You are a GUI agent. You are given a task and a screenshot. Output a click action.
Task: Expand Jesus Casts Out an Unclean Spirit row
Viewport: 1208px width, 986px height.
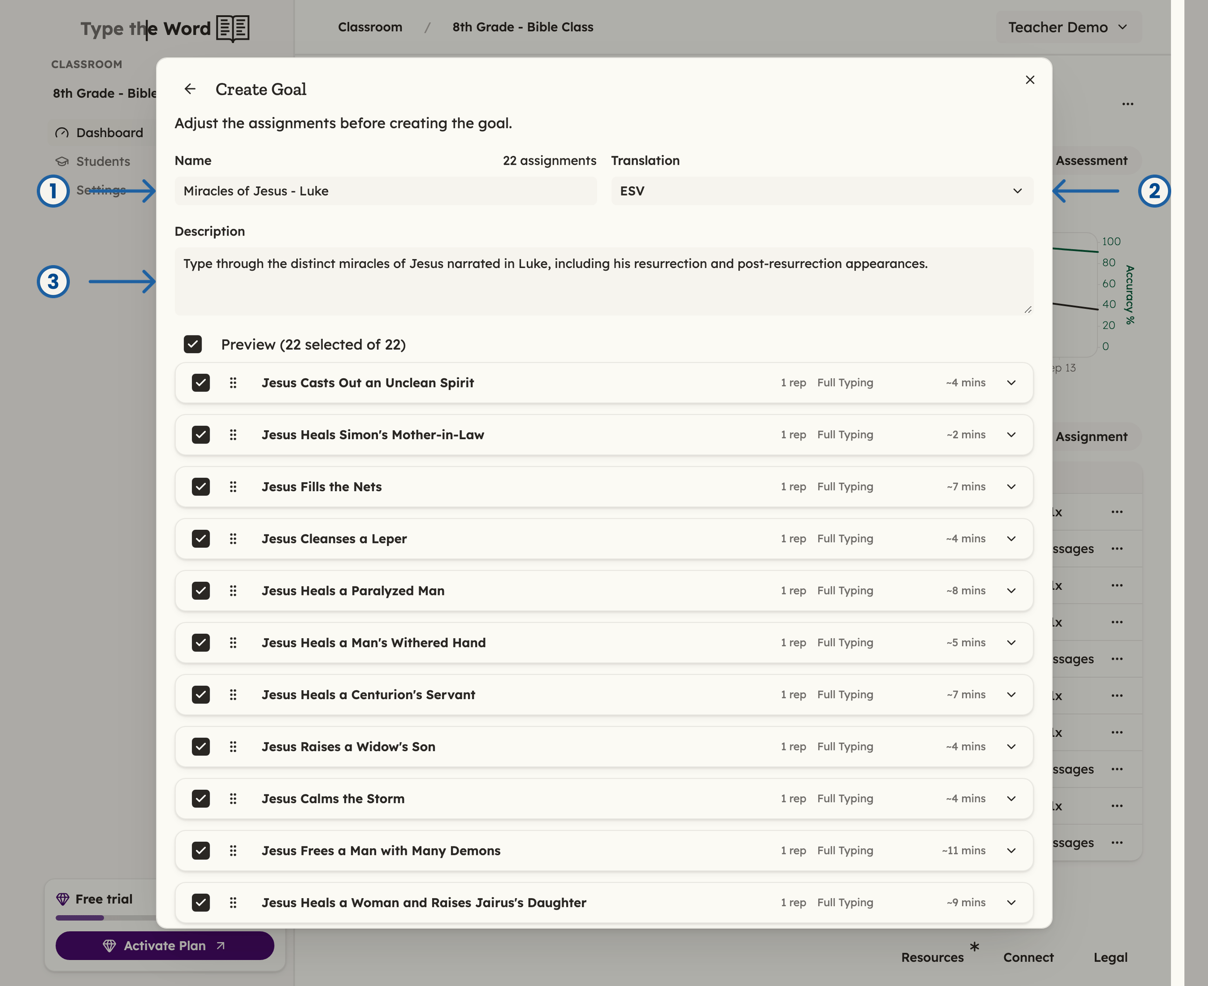click(1011, 383)
